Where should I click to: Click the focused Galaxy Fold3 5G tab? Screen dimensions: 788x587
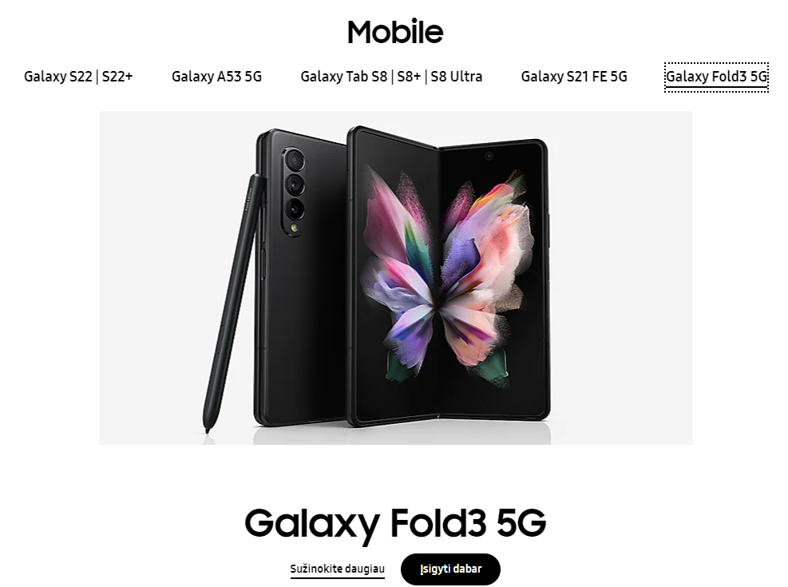(x=717, y=77)
